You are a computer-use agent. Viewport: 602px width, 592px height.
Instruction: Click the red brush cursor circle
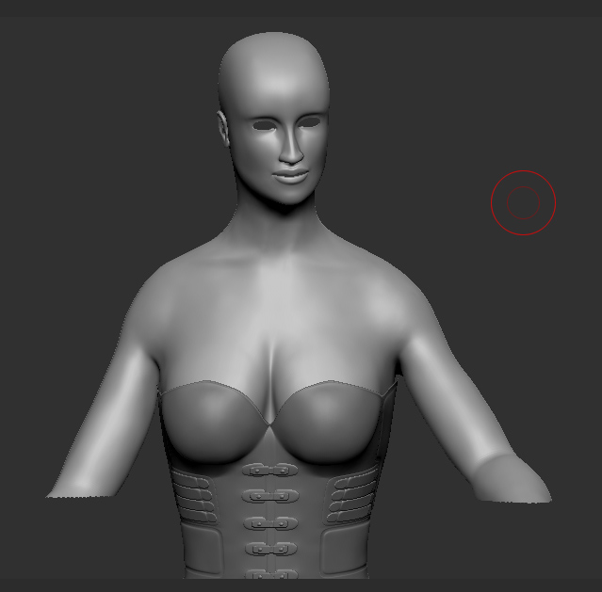coord(523,201)
